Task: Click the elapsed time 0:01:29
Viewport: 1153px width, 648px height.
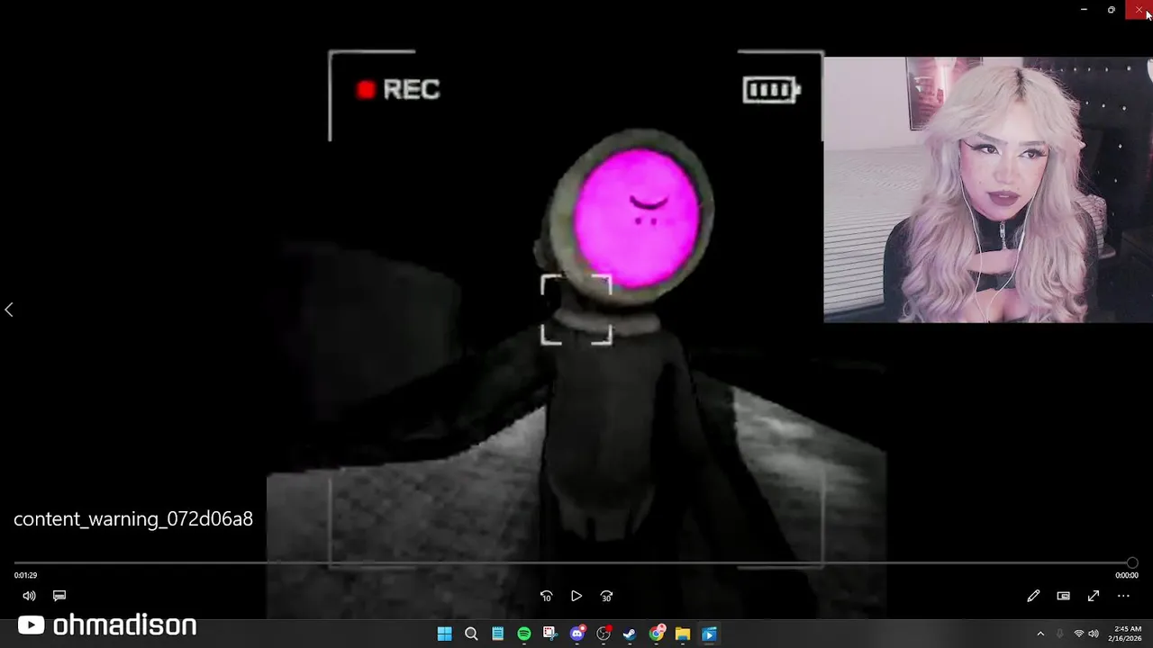Action: [x=26, y=575]
